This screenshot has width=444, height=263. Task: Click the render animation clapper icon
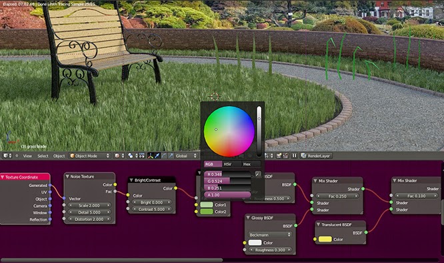pos(285,156)
